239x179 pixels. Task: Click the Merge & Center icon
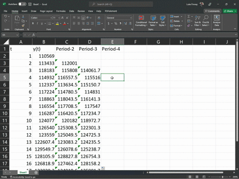pyautogui.click(x=99, y=23)
